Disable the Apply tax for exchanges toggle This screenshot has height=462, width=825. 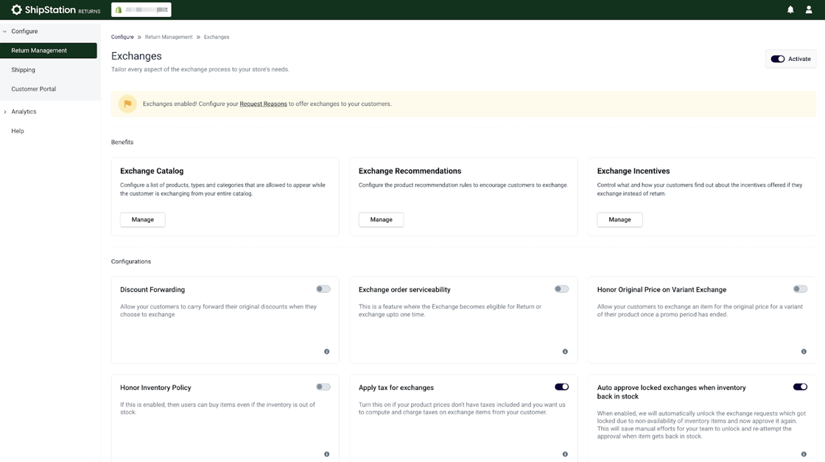tap(561, 386)
